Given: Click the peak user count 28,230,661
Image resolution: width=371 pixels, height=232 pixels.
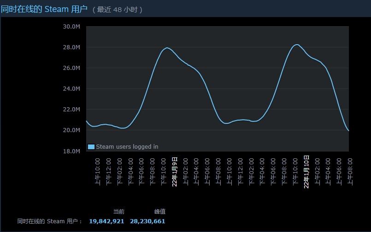Looking at the screenshot, I should (147, 221).
